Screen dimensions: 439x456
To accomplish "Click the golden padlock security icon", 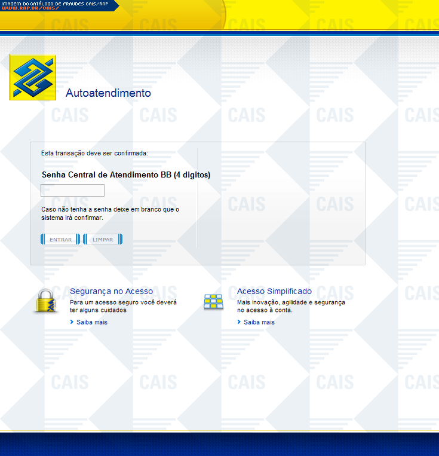I will tap(45, 301).
